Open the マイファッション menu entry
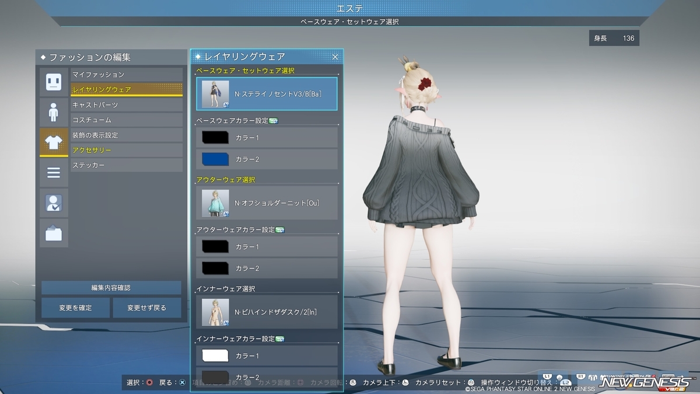This screenshot has height=394, width=700. (127, 75)
